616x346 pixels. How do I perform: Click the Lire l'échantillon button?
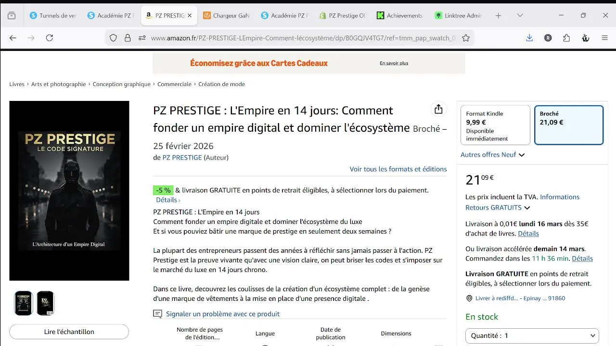[x=69, y=332]
